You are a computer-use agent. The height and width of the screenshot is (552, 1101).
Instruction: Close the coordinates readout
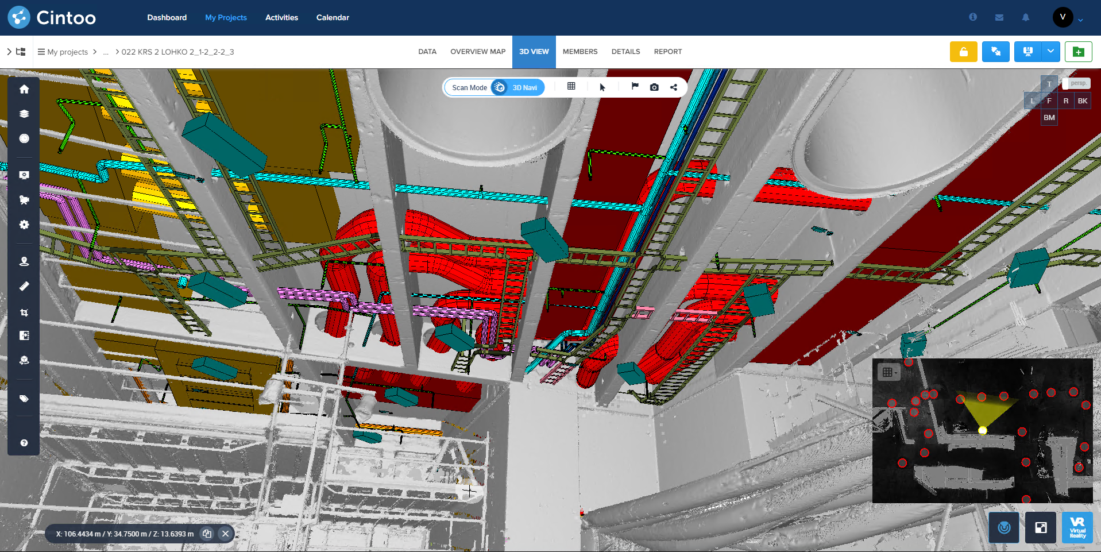pyautogui.click(x=226, y=534)
